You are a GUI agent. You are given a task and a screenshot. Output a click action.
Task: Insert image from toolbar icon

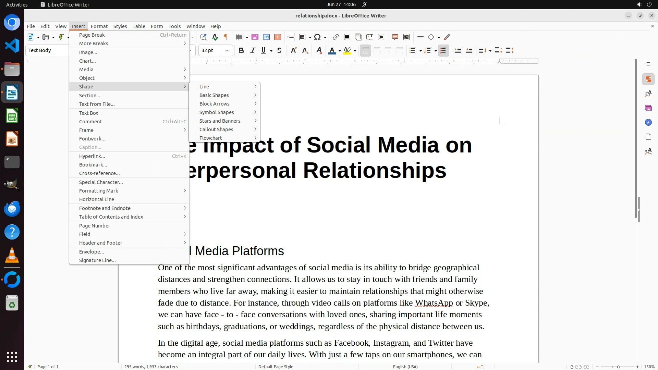pos(255,37)
